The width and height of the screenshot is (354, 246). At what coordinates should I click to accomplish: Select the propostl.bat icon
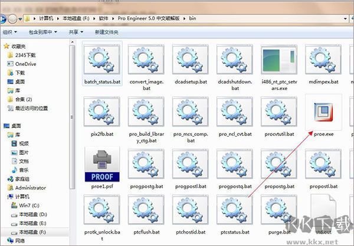[323, 164]
